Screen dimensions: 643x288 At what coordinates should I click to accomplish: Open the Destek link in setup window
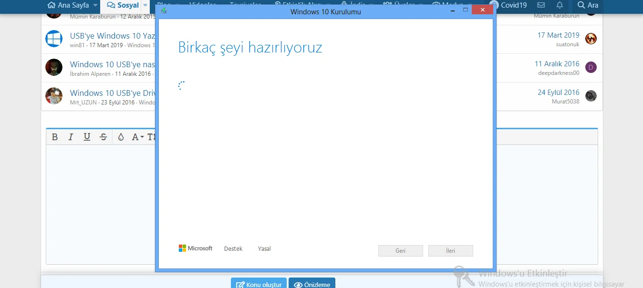[233, 249]
